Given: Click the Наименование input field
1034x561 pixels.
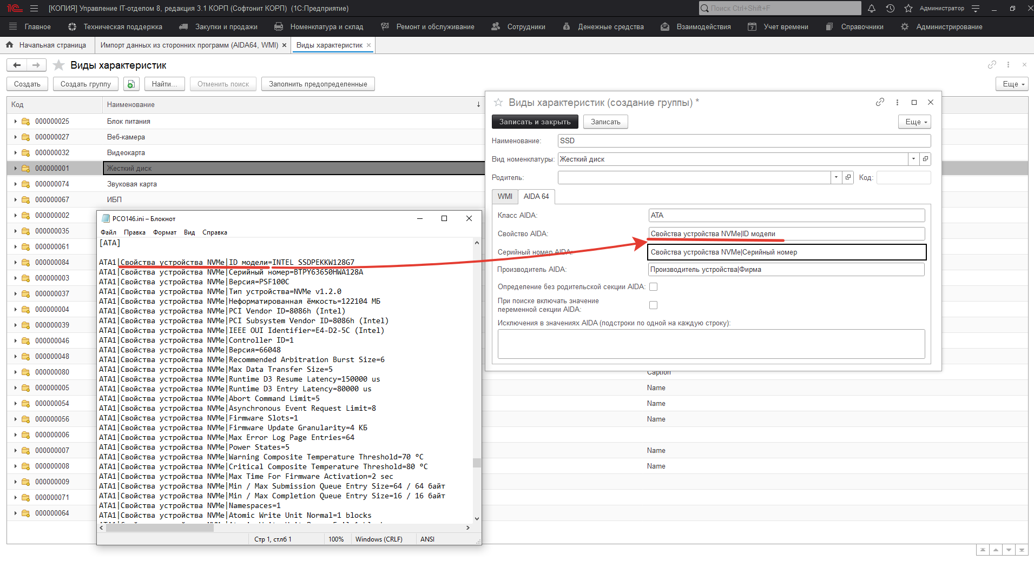Looking at the screenshot, I should coord(743,141).
